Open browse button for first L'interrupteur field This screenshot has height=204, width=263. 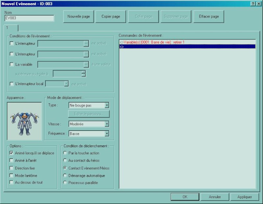[x=86, y=43]
